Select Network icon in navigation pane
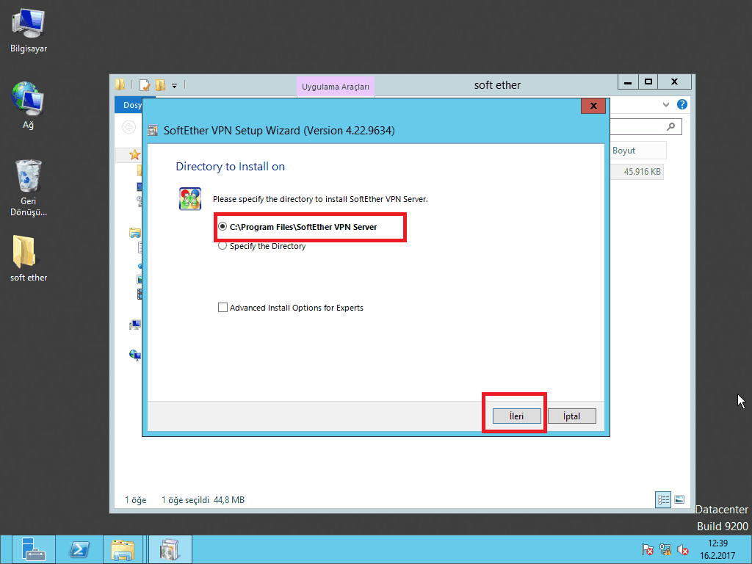The width and height of the screenshot is (752, 564). [135, 355]
